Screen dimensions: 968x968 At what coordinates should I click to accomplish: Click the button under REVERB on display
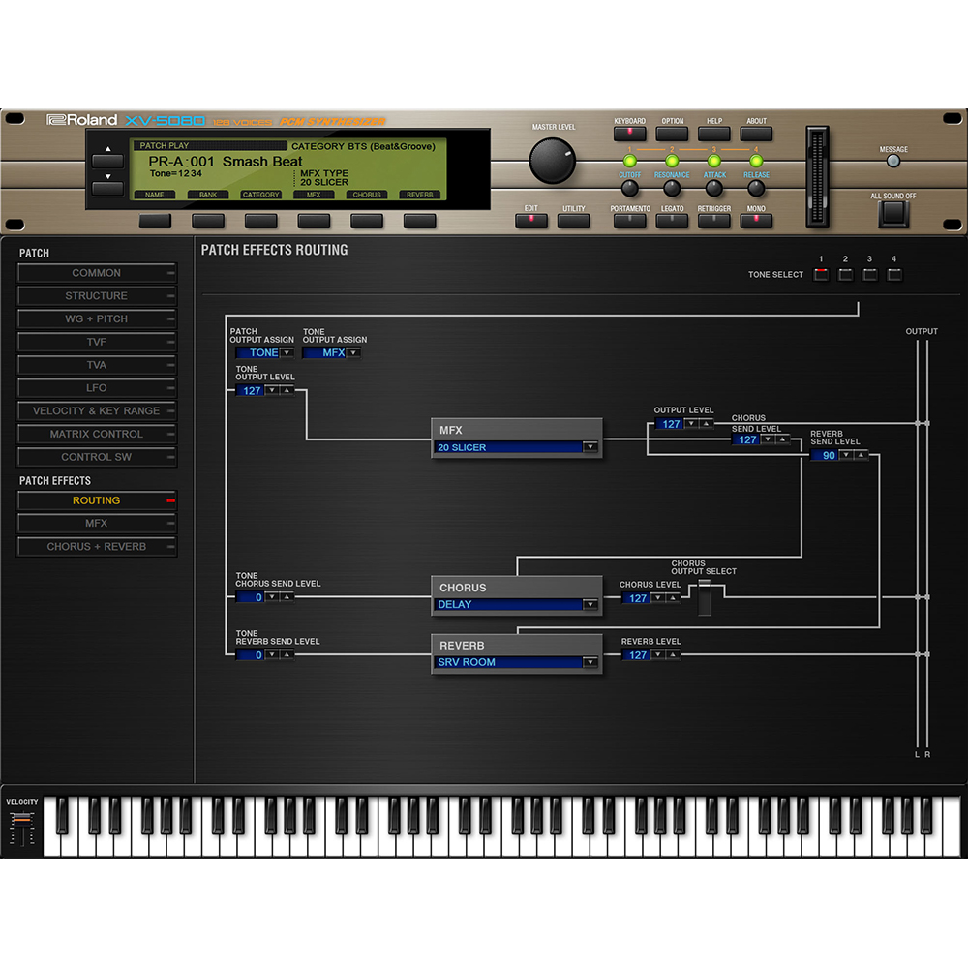420,221
